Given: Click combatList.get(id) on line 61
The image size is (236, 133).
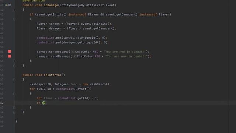Looking at the screenshot, I should tap(74, 98).
